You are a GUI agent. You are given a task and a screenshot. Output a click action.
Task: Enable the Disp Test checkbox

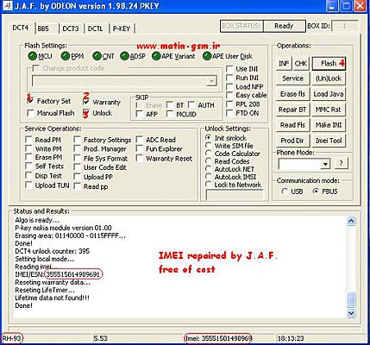[28, 176]
